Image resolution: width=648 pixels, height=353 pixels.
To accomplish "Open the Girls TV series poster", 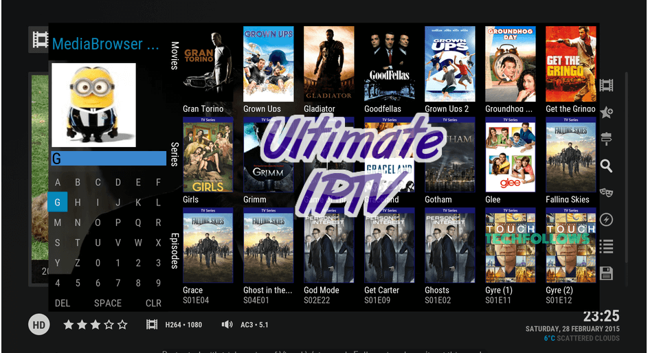I will (x=208, y=155).
